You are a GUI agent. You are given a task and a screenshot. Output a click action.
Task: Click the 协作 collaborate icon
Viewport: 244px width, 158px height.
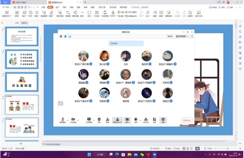222,7
